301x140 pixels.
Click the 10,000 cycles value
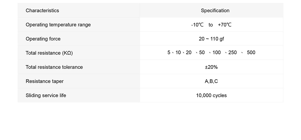pyautogui.click(x=211, y=95)
